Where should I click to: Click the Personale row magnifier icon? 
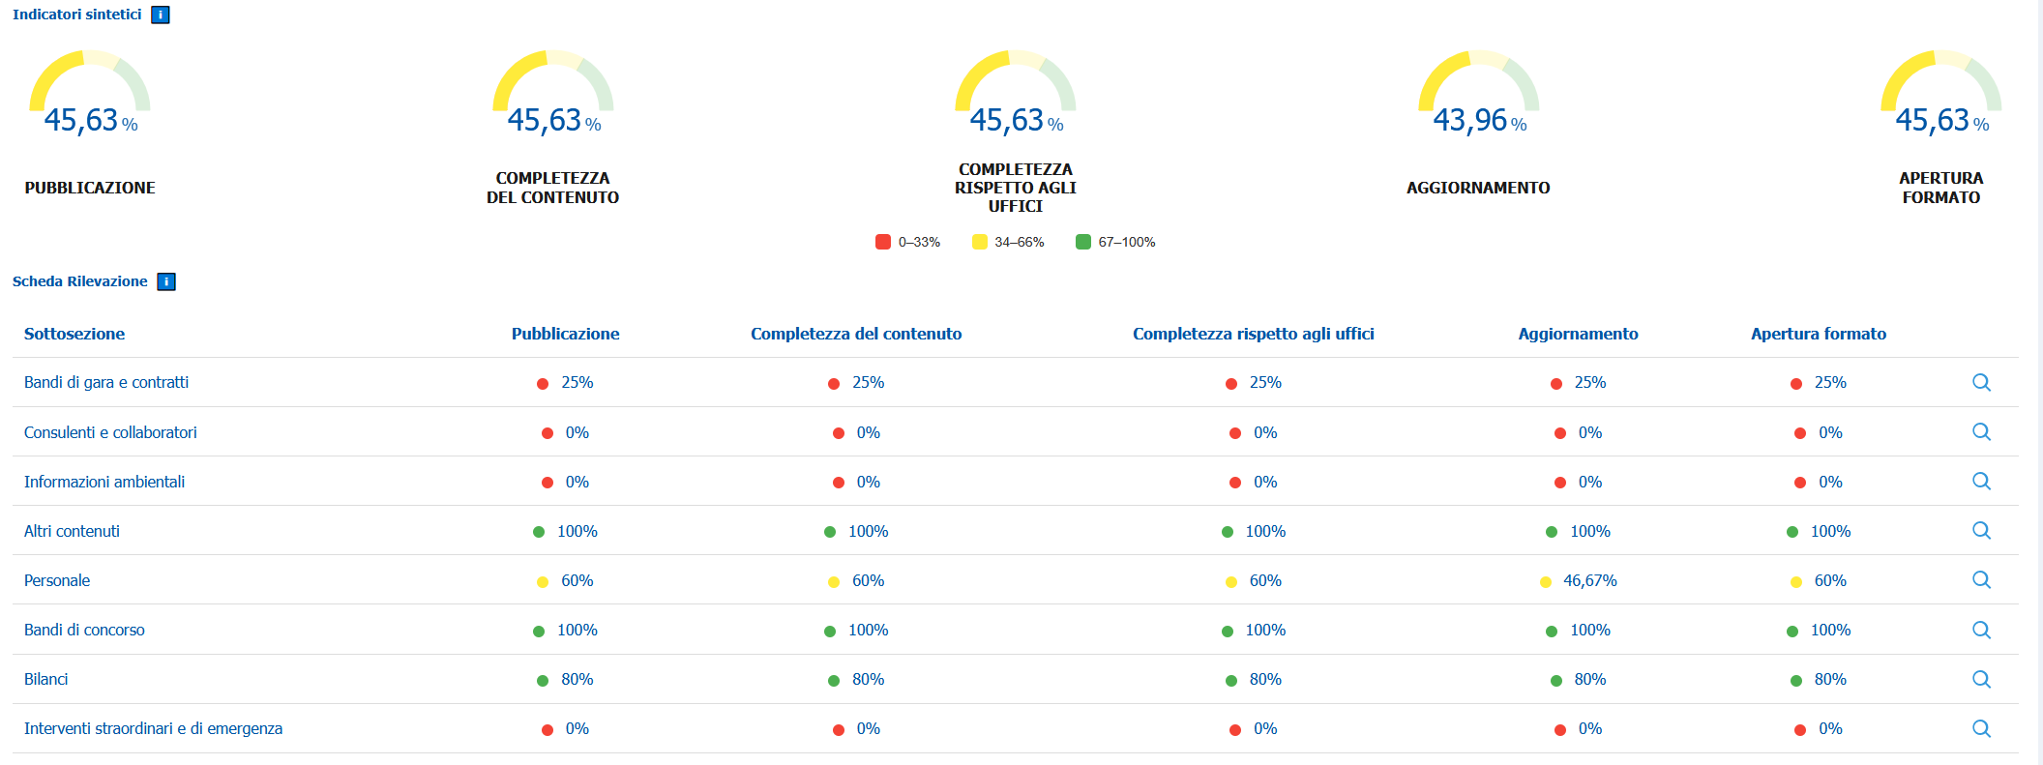pos(1981,579)
